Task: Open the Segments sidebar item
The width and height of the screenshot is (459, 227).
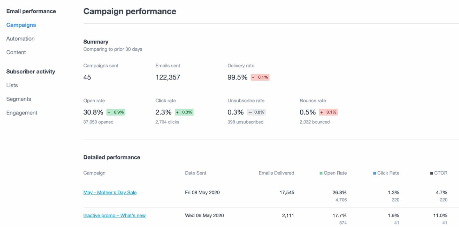Action: (19, 99)
